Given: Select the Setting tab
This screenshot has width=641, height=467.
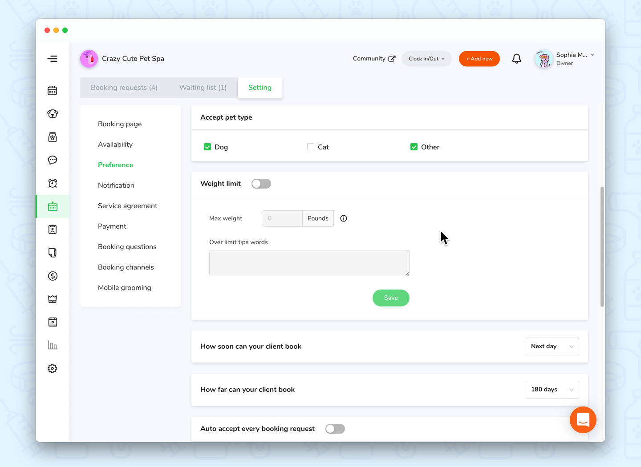Looking at the screenshot, I should pyautogui.click(x=260, y=88).
